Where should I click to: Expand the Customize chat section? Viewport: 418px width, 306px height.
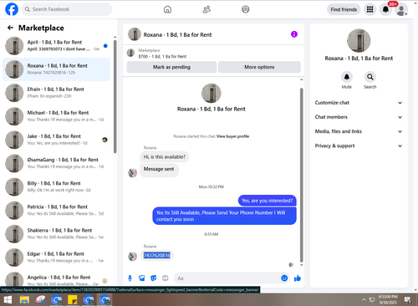[x=359, y=103]
